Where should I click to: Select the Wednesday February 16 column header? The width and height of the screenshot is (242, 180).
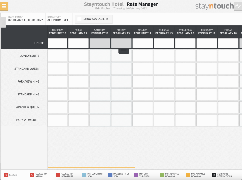pos(185,32)
